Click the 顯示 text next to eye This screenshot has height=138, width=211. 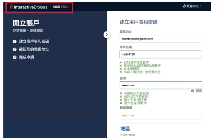[x=199, y=91]
